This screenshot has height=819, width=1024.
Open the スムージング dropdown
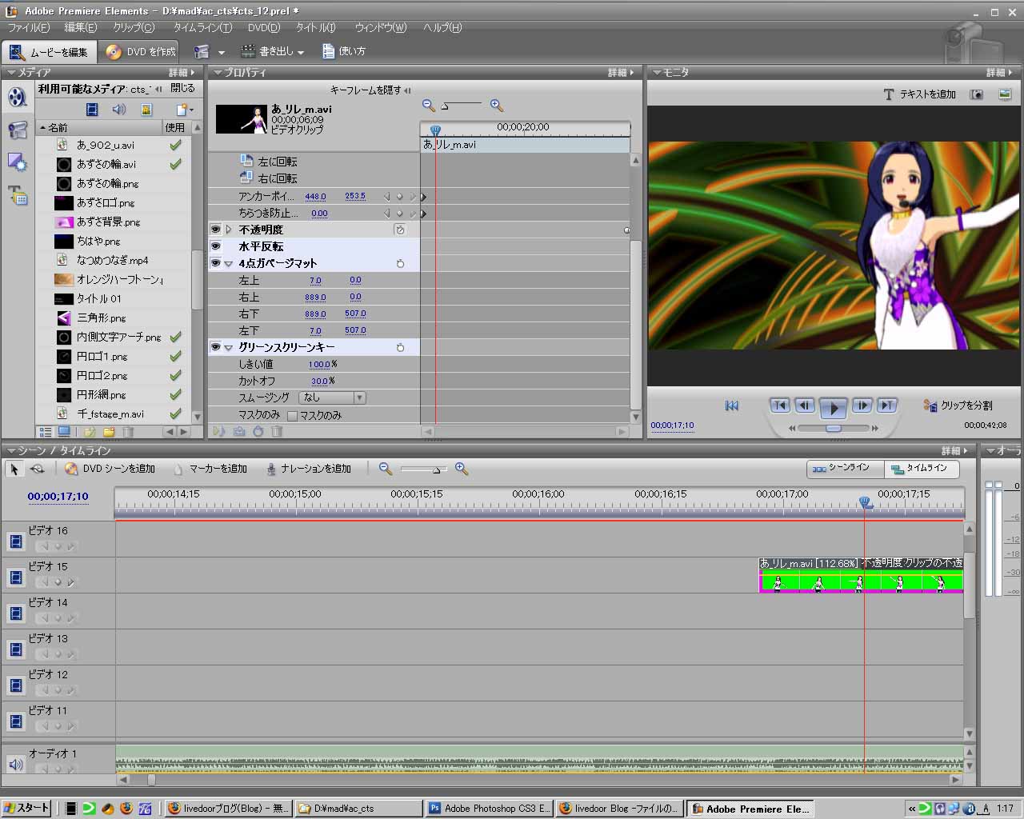[x=332, y=398]
